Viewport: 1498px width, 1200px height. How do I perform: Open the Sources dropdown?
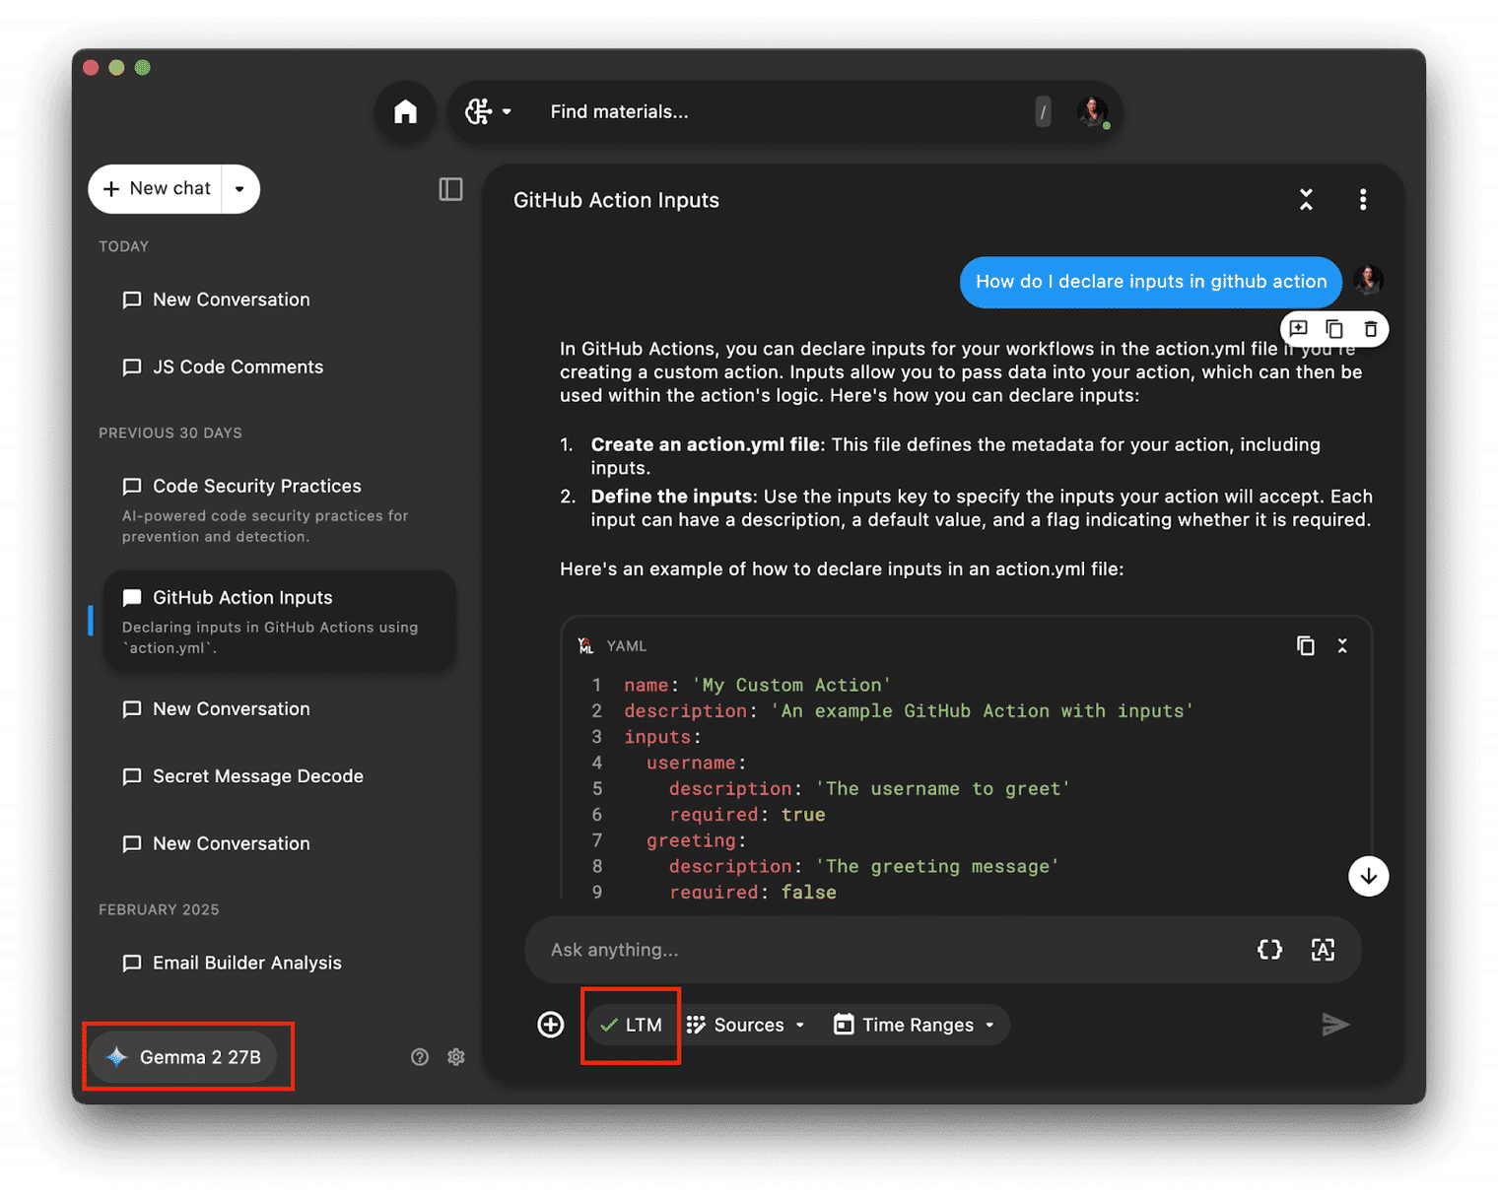746,1025
